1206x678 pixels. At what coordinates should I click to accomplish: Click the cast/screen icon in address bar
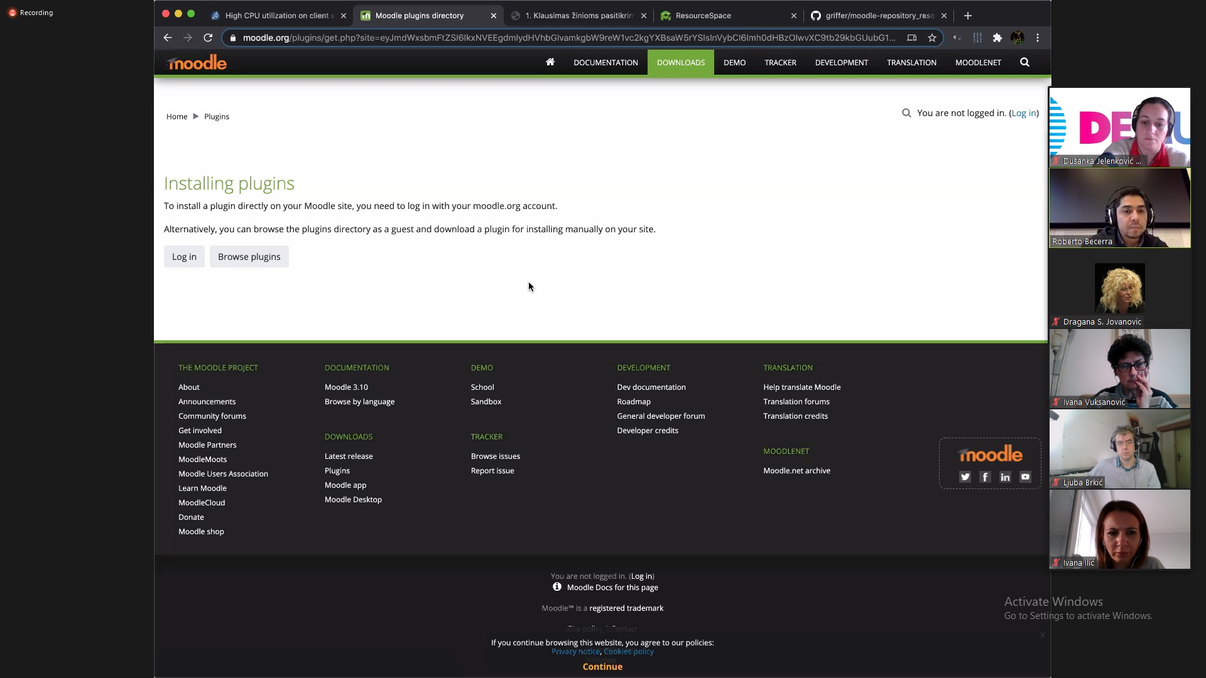point(912,38)
